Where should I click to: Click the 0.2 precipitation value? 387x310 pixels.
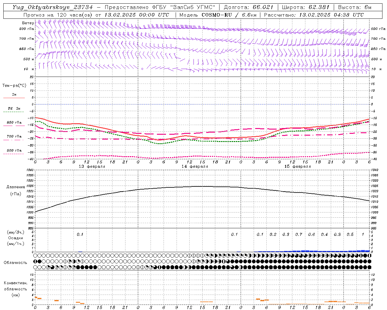point(273,235)
